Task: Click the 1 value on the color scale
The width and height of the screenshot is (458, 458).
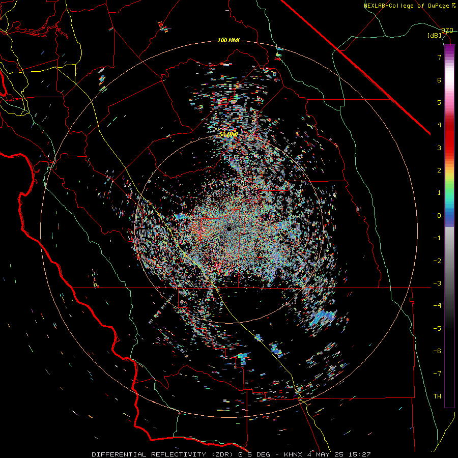Action: coord(439,193)
